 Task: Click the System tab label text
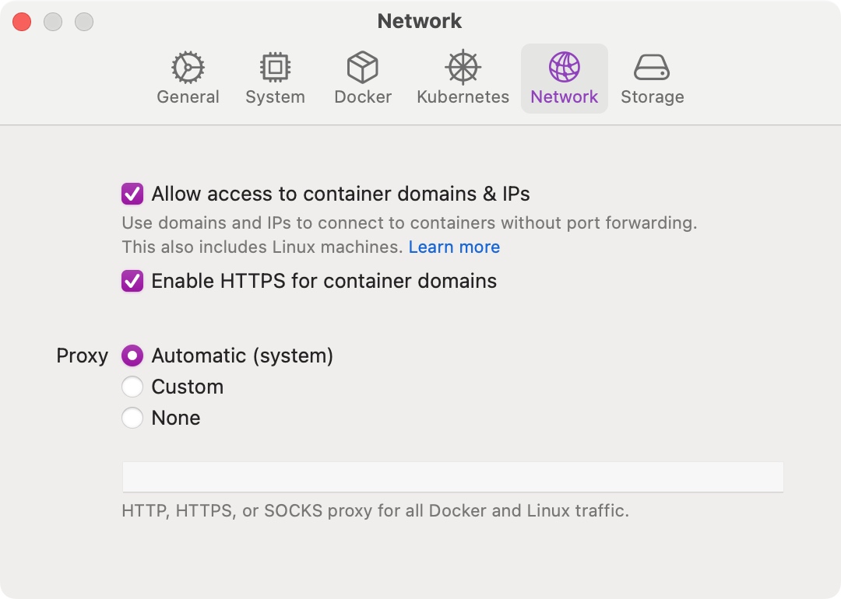pos(275,97)
